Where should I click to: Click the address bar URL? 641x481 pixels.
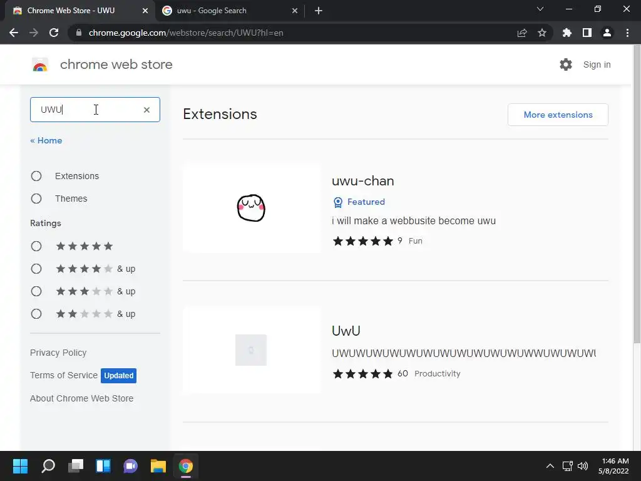click(186, 33)
